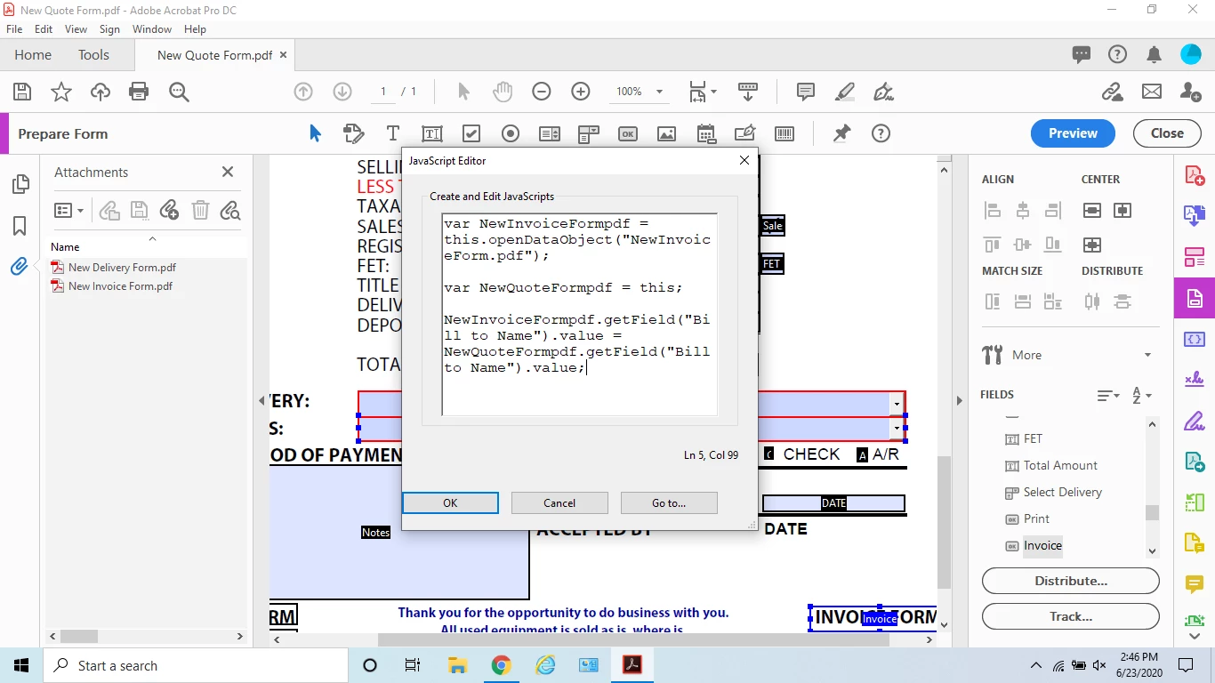
Task: Switch to the Home tab
Action: pyautogui.click(x=33, y=55)
